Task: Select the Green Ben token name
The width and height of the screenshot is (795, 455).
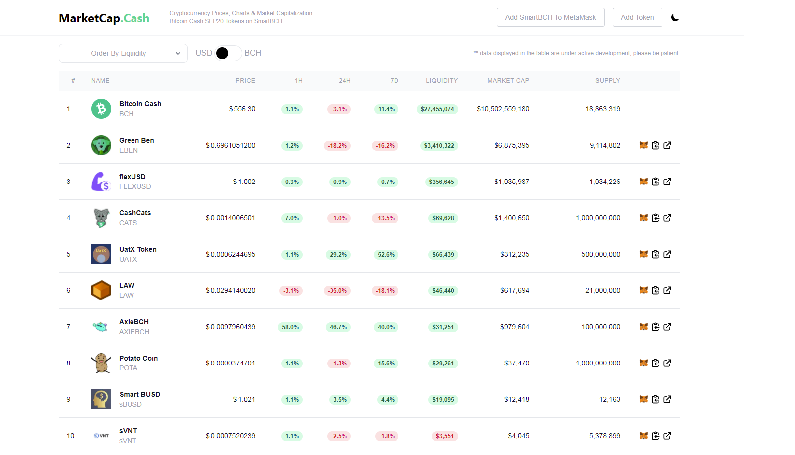Action: pos(136,140)
